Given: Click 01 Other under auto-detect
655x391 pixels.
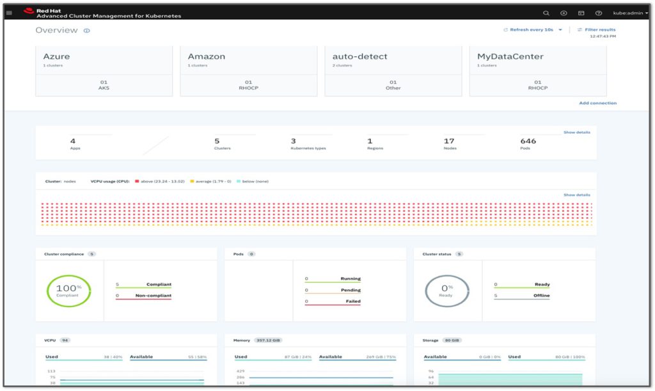Looking at the screenshot, I should click(393, 85).
